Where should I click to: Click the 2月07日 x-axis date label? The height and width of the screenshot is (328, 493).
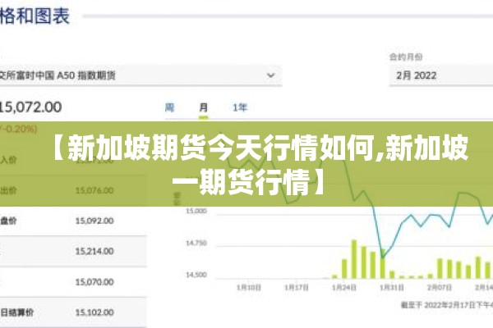440,288
